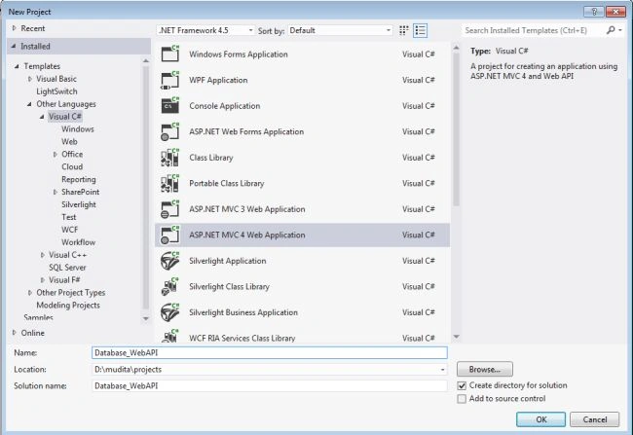This screenshot has height=435, width=633.
Task: Click the Cancel button
Action: (595, 419)
